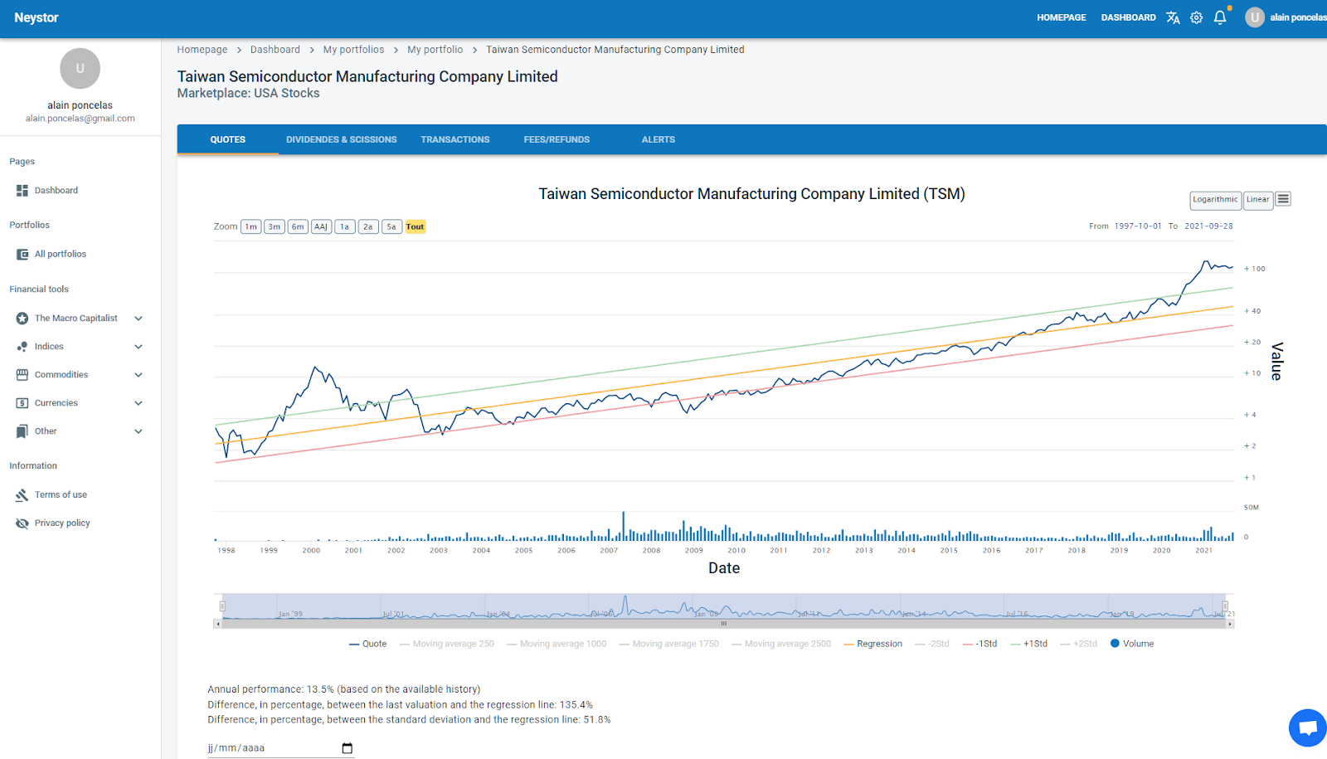The width and height of the screenshot is (1327, 759).
Task: Expand the Commodities menu chevron
Action: (139, 375)
